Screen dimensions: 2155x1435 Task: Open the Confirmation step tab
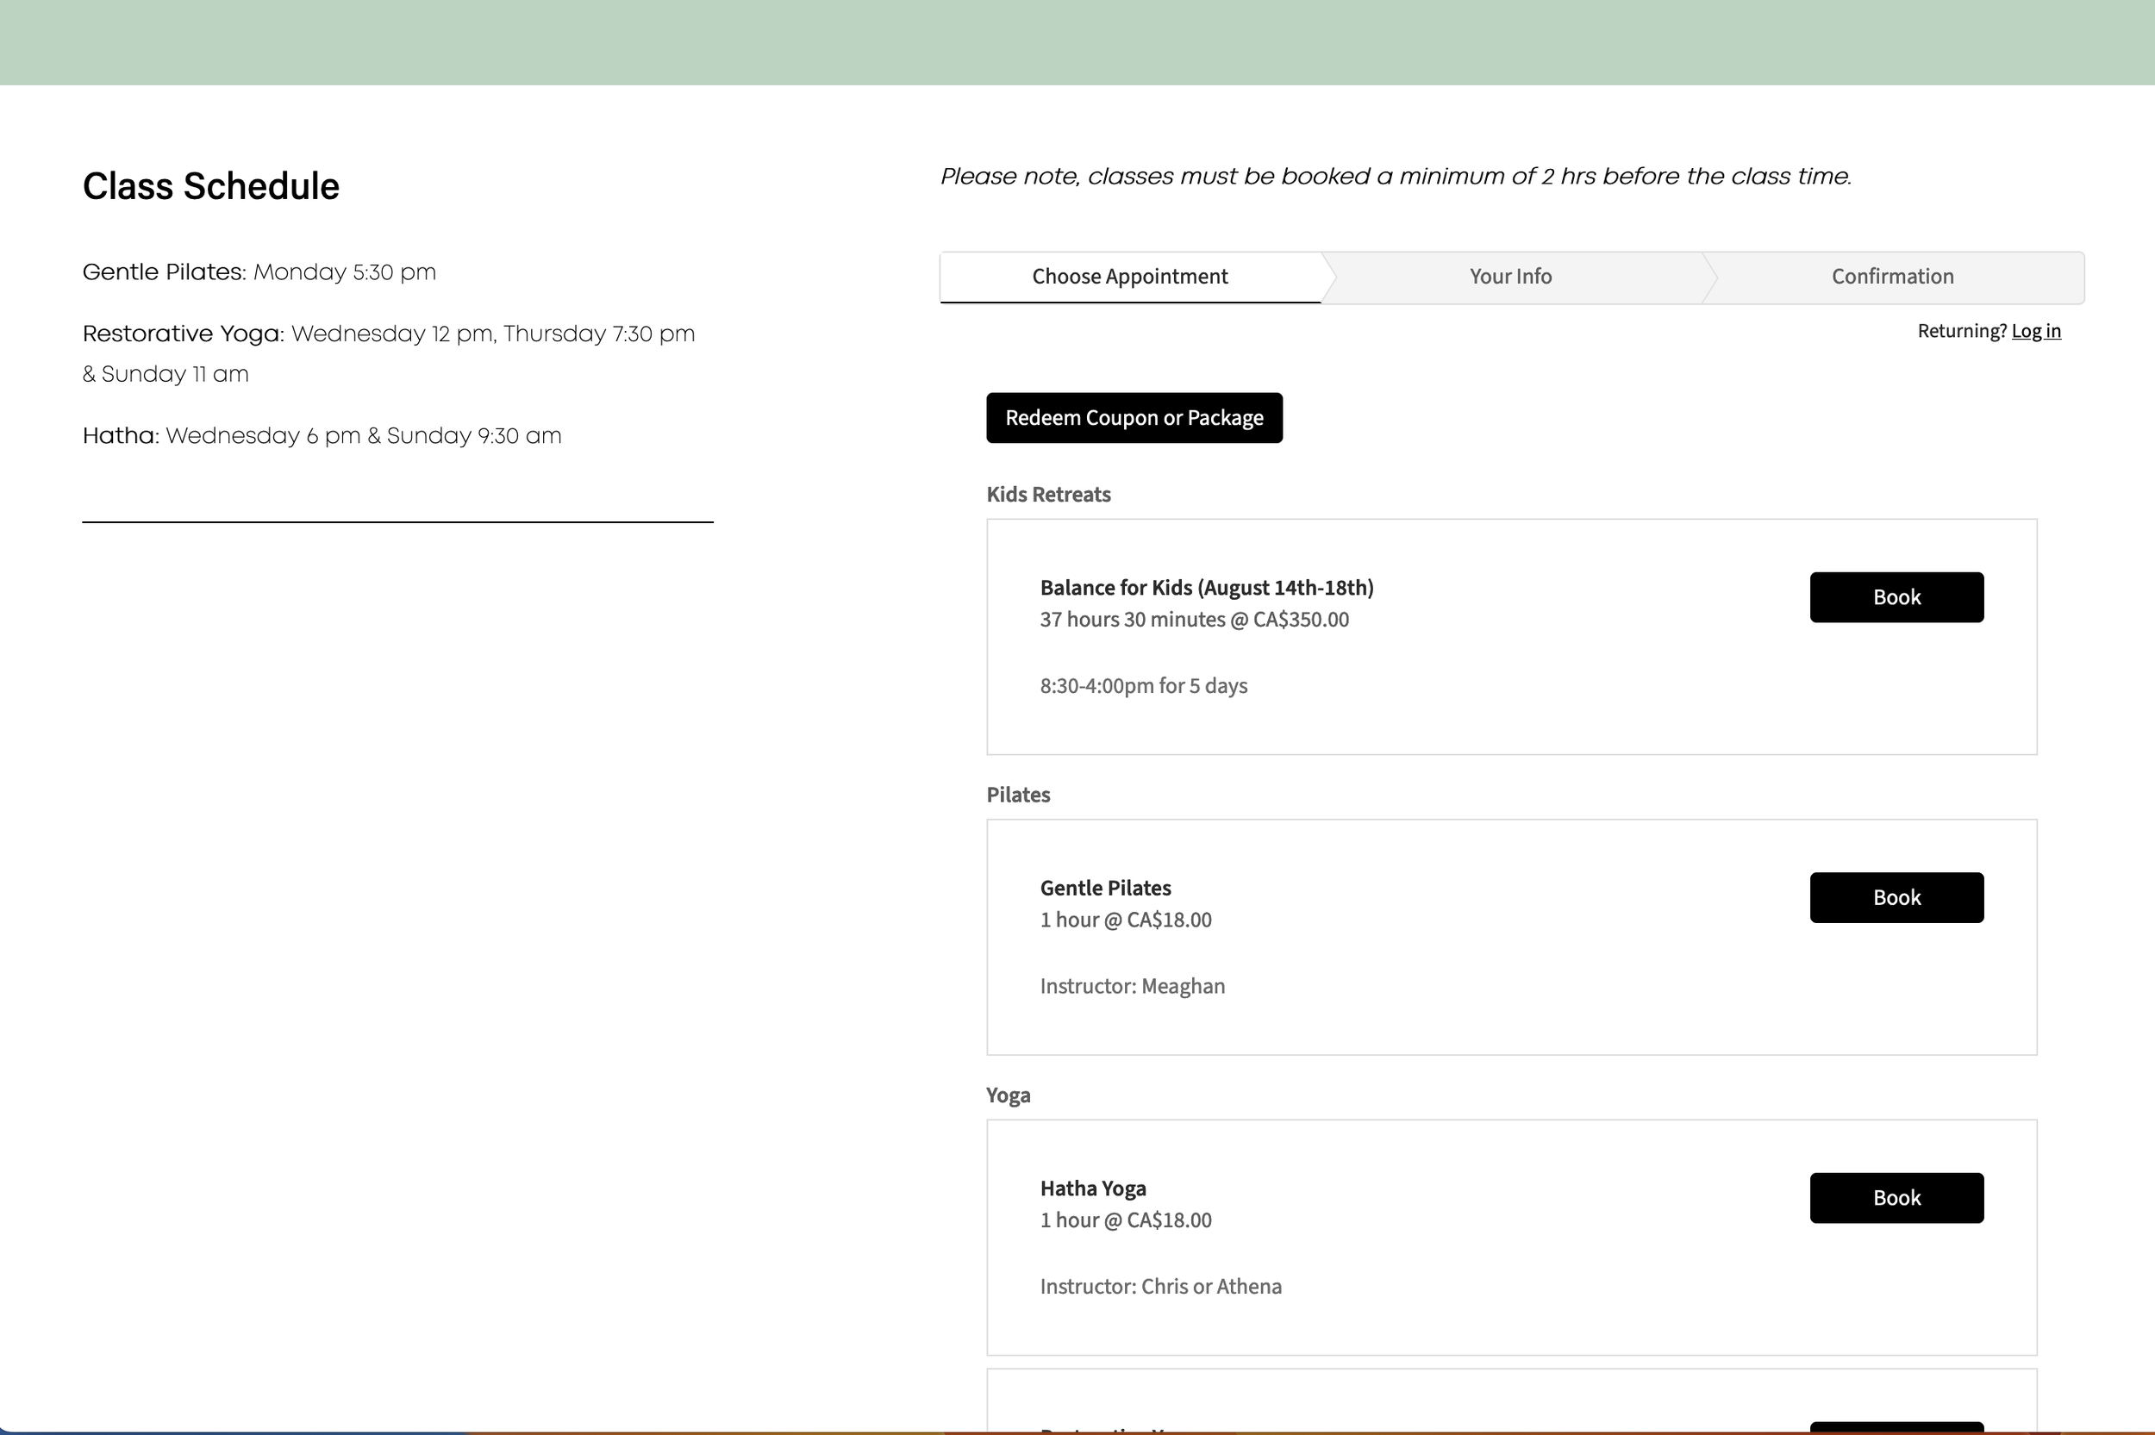click(x=1891, y=277)
